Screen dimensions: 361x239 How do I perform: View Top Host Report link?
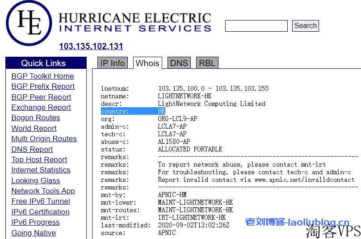pos(39,159)
